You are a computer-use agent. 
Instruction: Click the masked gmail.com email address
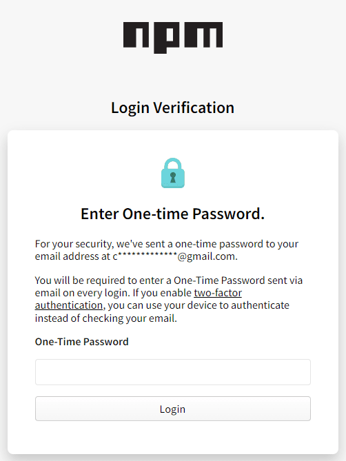click(x=175, y=256)
